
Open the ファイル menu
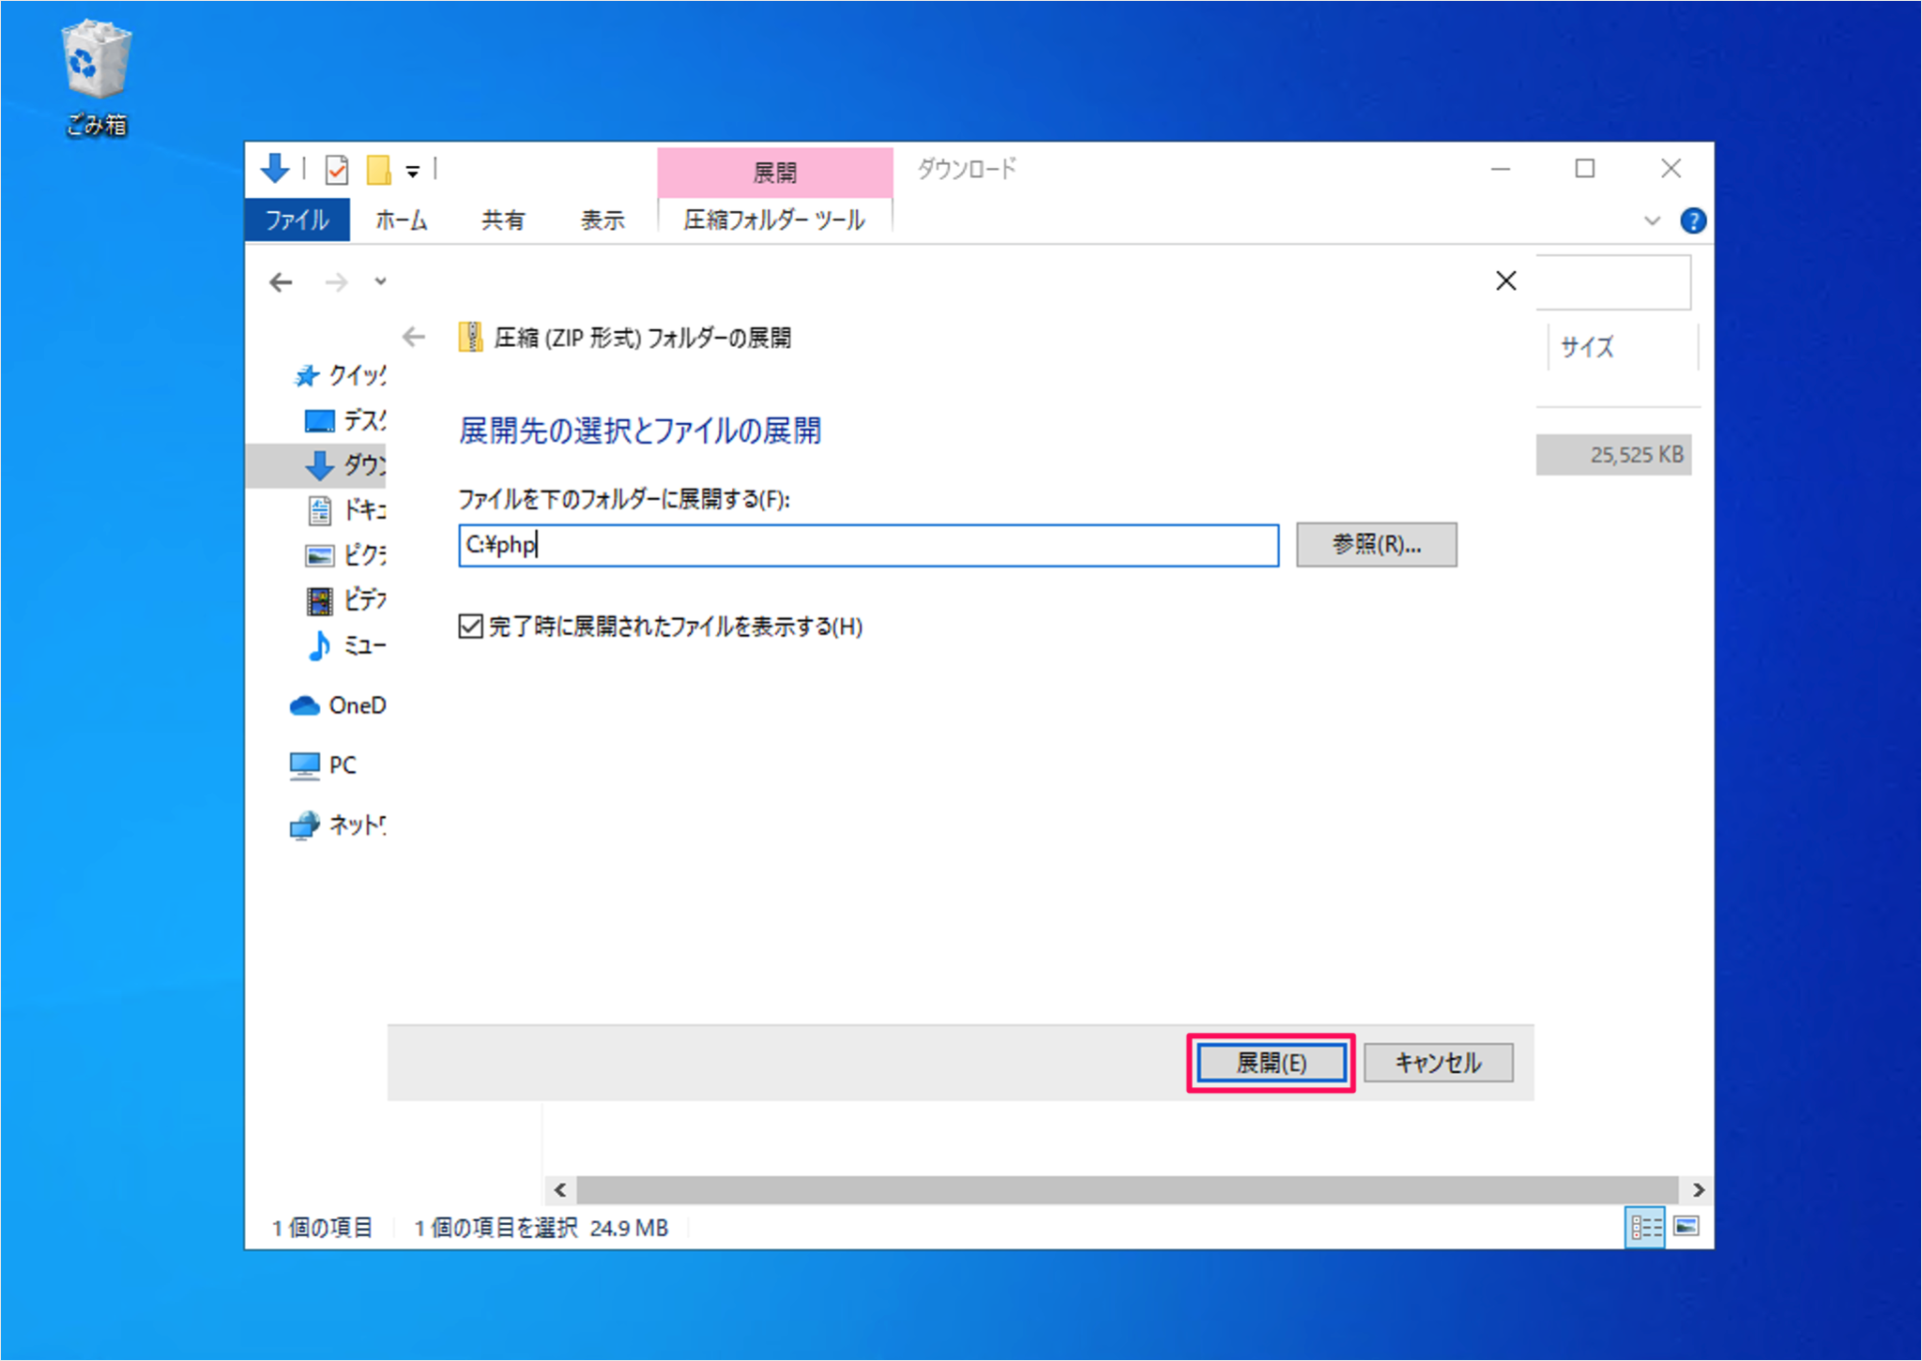(x=296, y=220)
